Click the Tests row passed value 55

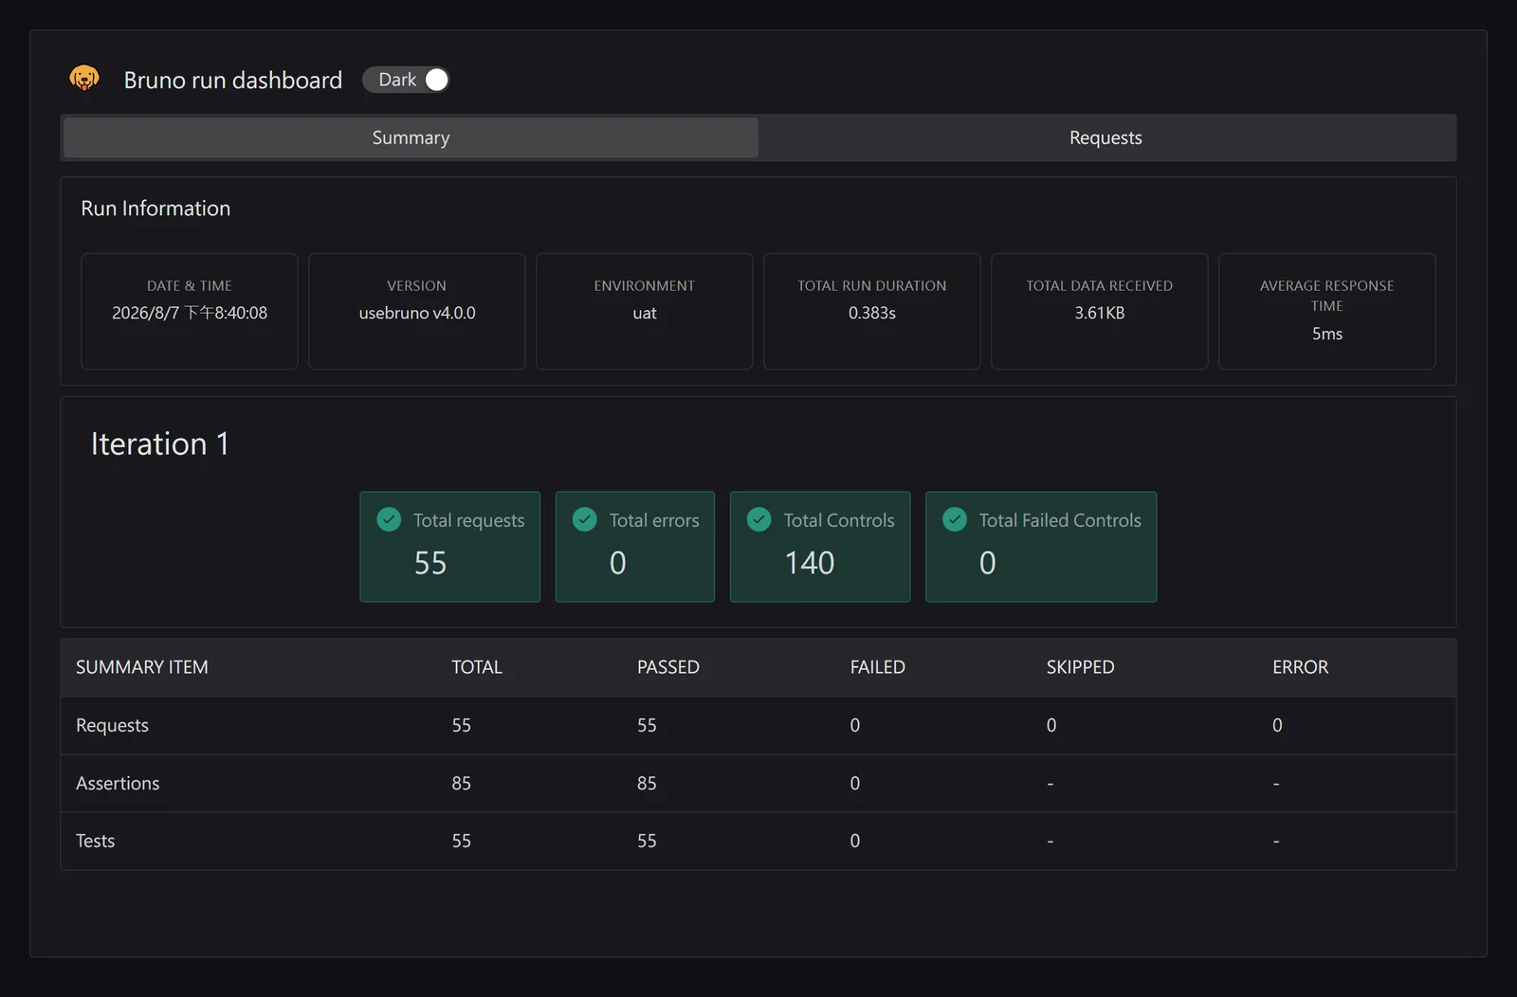pyautogui.click(x=647, y=841)
